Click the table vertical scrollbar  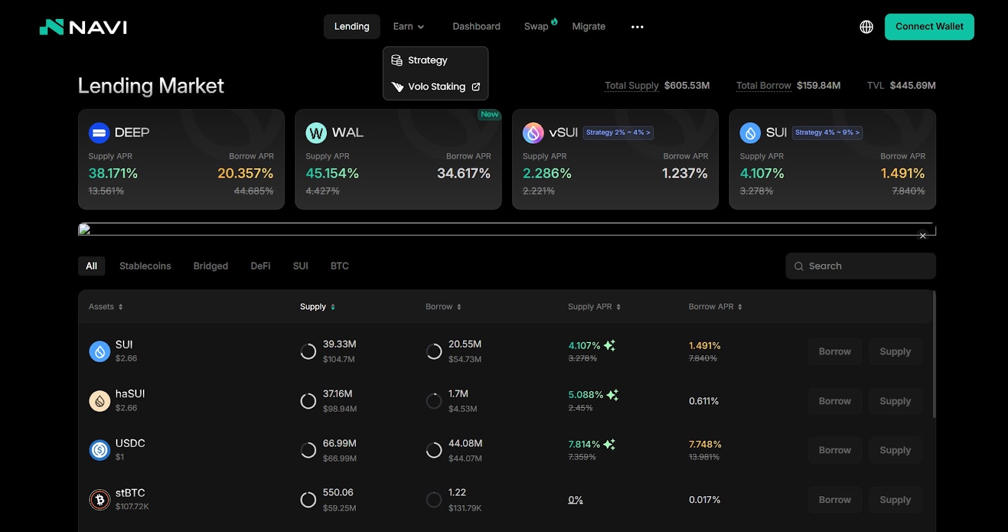point(934,354)
